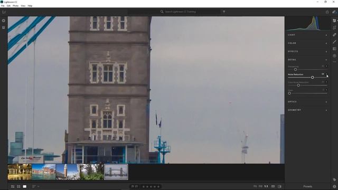The width and height of the screenshot is (338, 190).
Task: Expand Grain options triangle
Action: tap(326, 90)
